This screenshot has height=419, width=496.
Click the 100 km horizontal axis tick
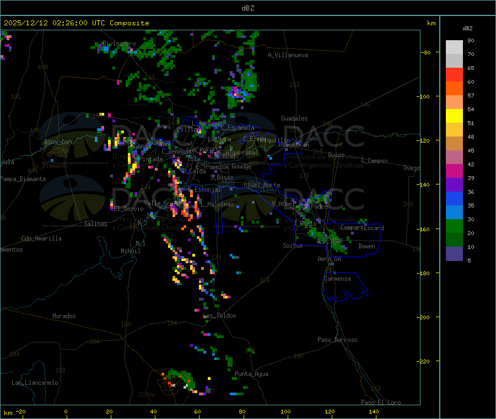(x=285, y=411)
